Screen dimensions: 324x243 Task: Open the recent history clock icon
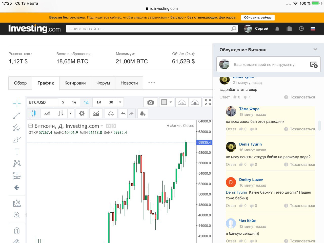click(301, 29)
